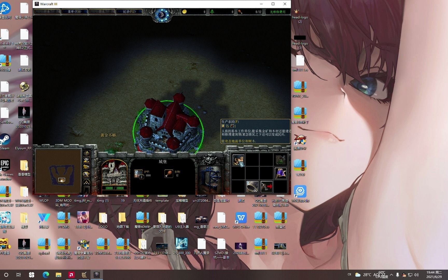448x280 pixels.
Task: Click the Set Rally Point flag icon
Action: [x=281, y=173]
